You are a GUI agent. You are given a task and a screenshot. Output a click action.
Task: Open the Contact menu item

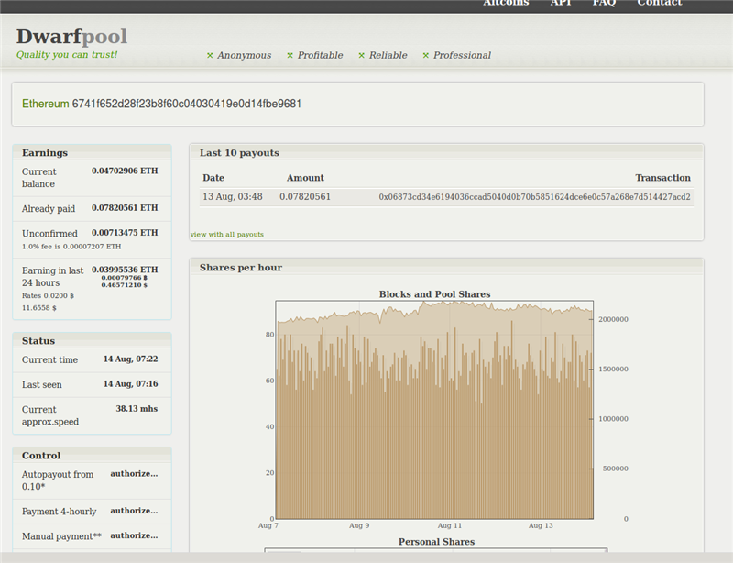click(x=660, y=3)
